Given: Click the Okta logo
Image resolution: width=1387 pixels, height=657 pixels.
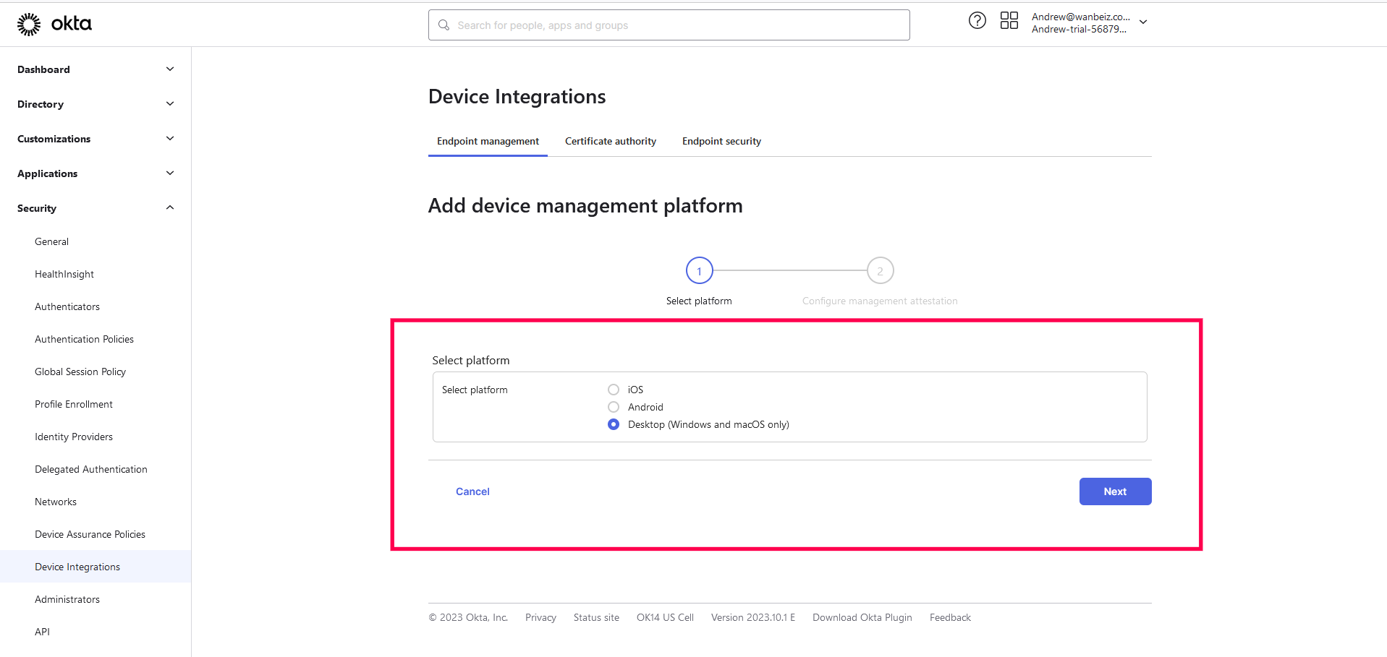Looking at the screenshot, I should tap(54, 23).
